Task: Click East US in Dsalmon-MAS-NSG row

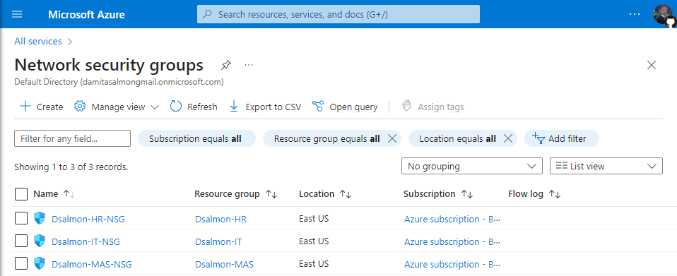Action: tap(314, 263)
